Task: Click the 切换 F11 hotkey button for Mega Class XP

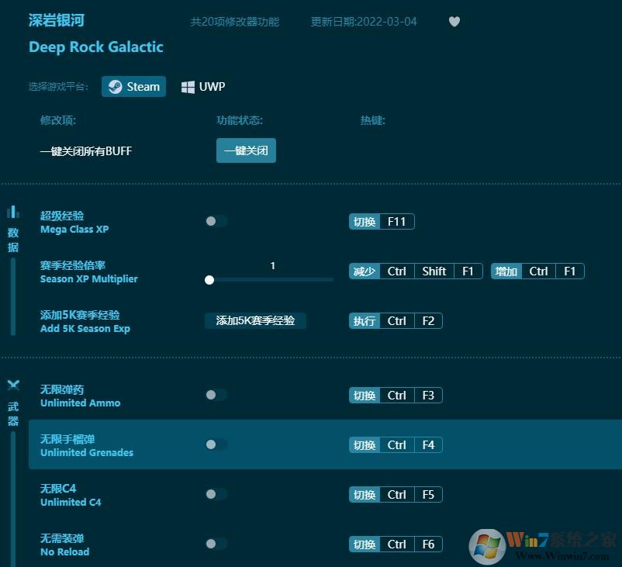Action: [x=381, y=221]
